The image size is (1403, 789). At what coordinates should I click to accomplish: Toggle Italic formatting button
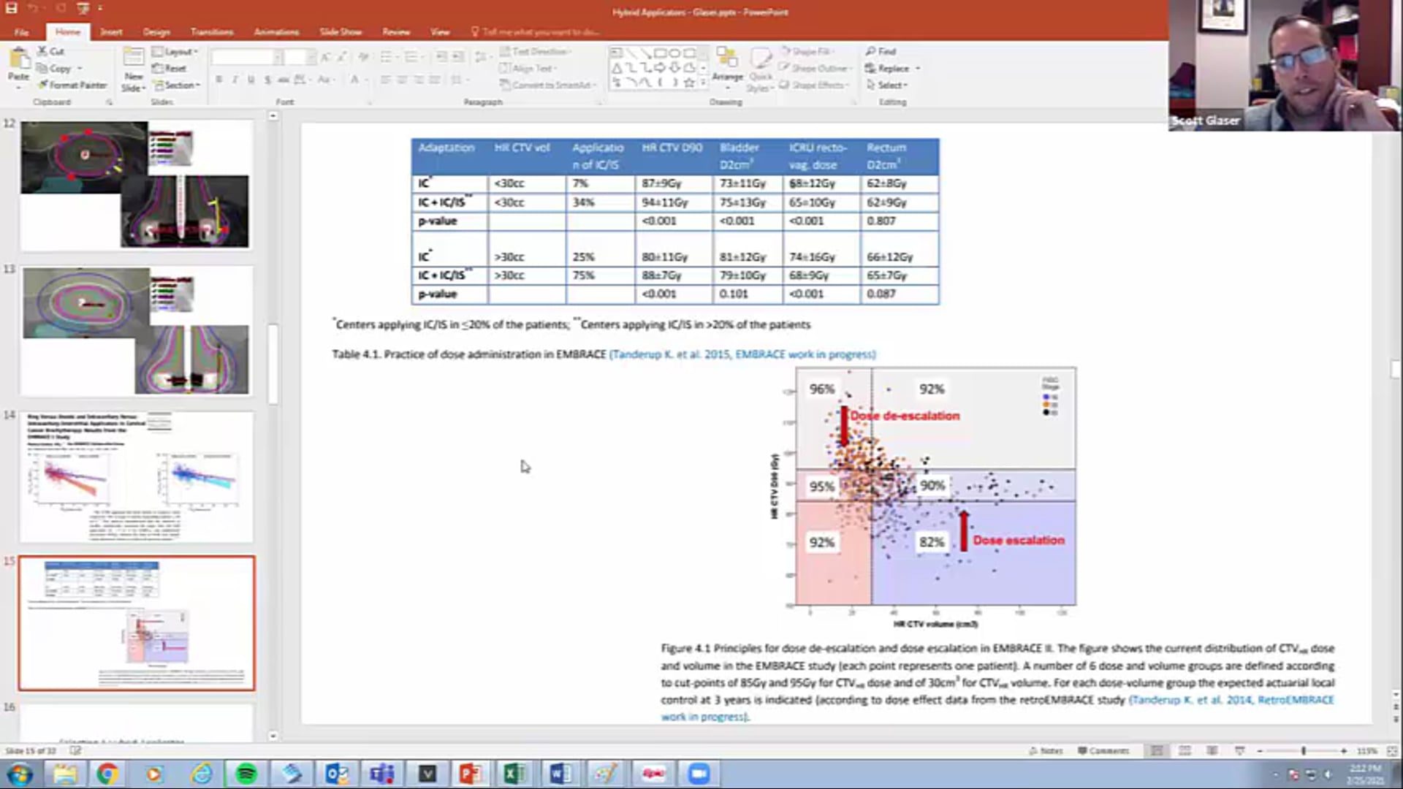point(235,80)
